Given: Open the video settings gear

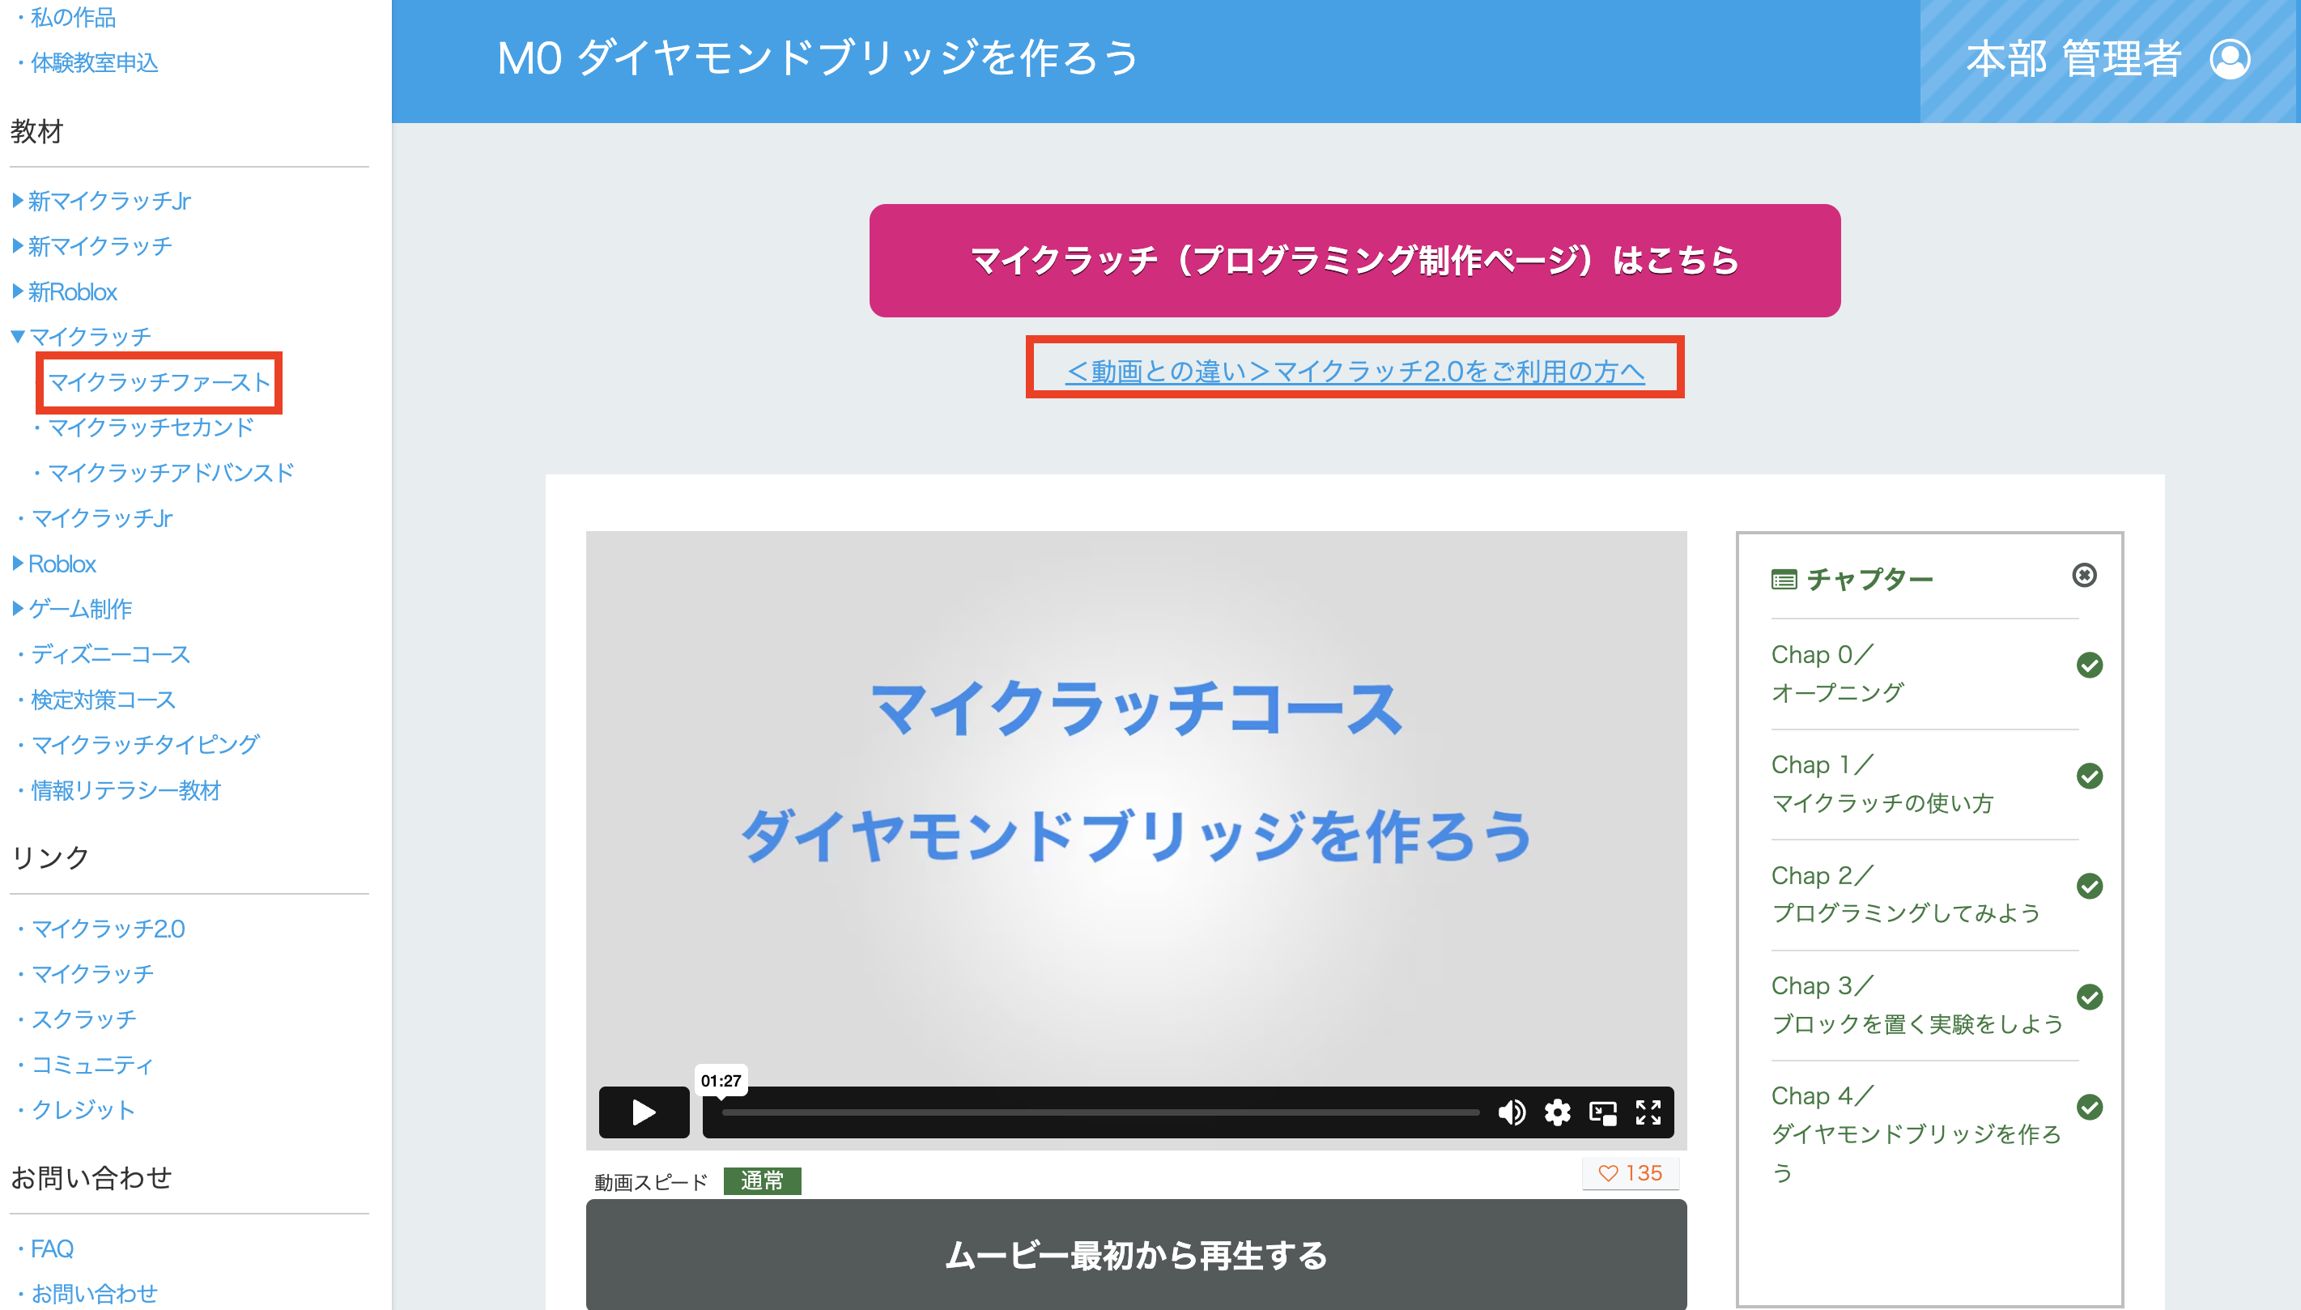Looking at the screenshot, I should (1557, 1113).
